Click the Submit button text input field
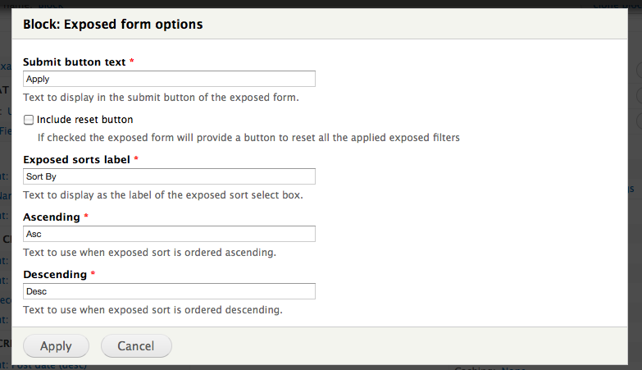 tap(169, 79)
